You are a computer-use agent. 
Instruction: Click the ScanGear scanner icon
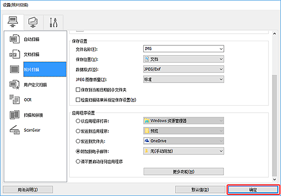click(14, 130)
